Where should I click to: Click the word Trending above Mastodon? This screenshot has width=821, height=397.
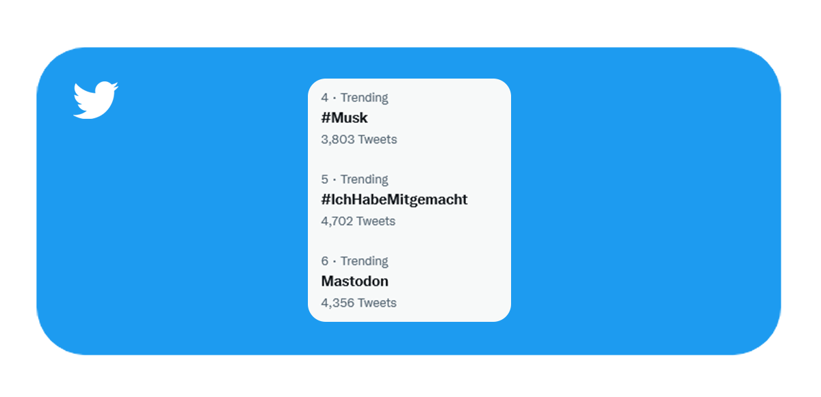pos(364,262)
